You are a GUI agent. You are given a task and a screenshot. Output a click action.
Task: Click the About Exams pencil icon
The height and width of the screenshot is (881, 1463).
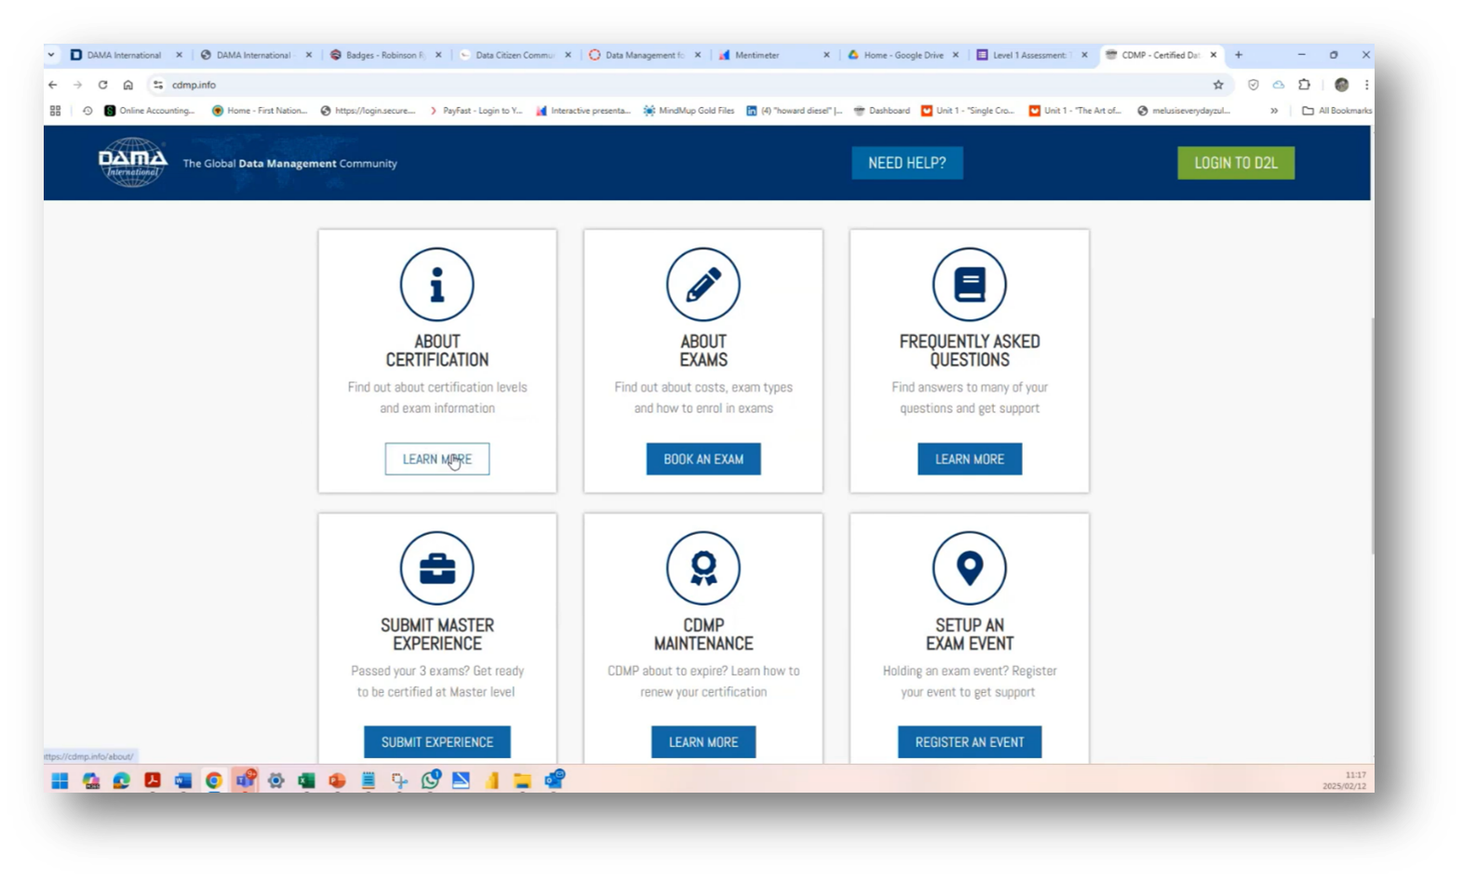point(703,285)
